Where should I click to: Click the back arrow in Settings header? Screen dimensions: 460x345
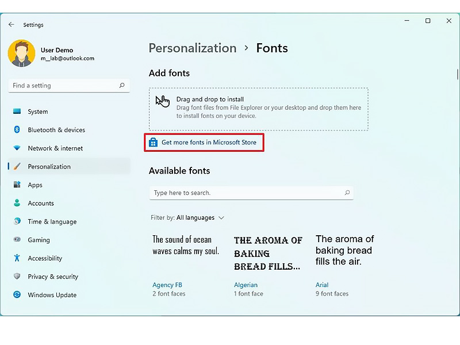11,25
